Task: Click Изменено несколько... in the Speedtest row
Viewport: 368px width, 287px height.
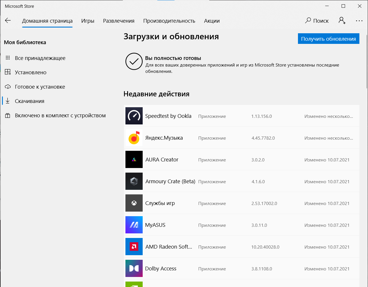Action: [x=329, y=116]
